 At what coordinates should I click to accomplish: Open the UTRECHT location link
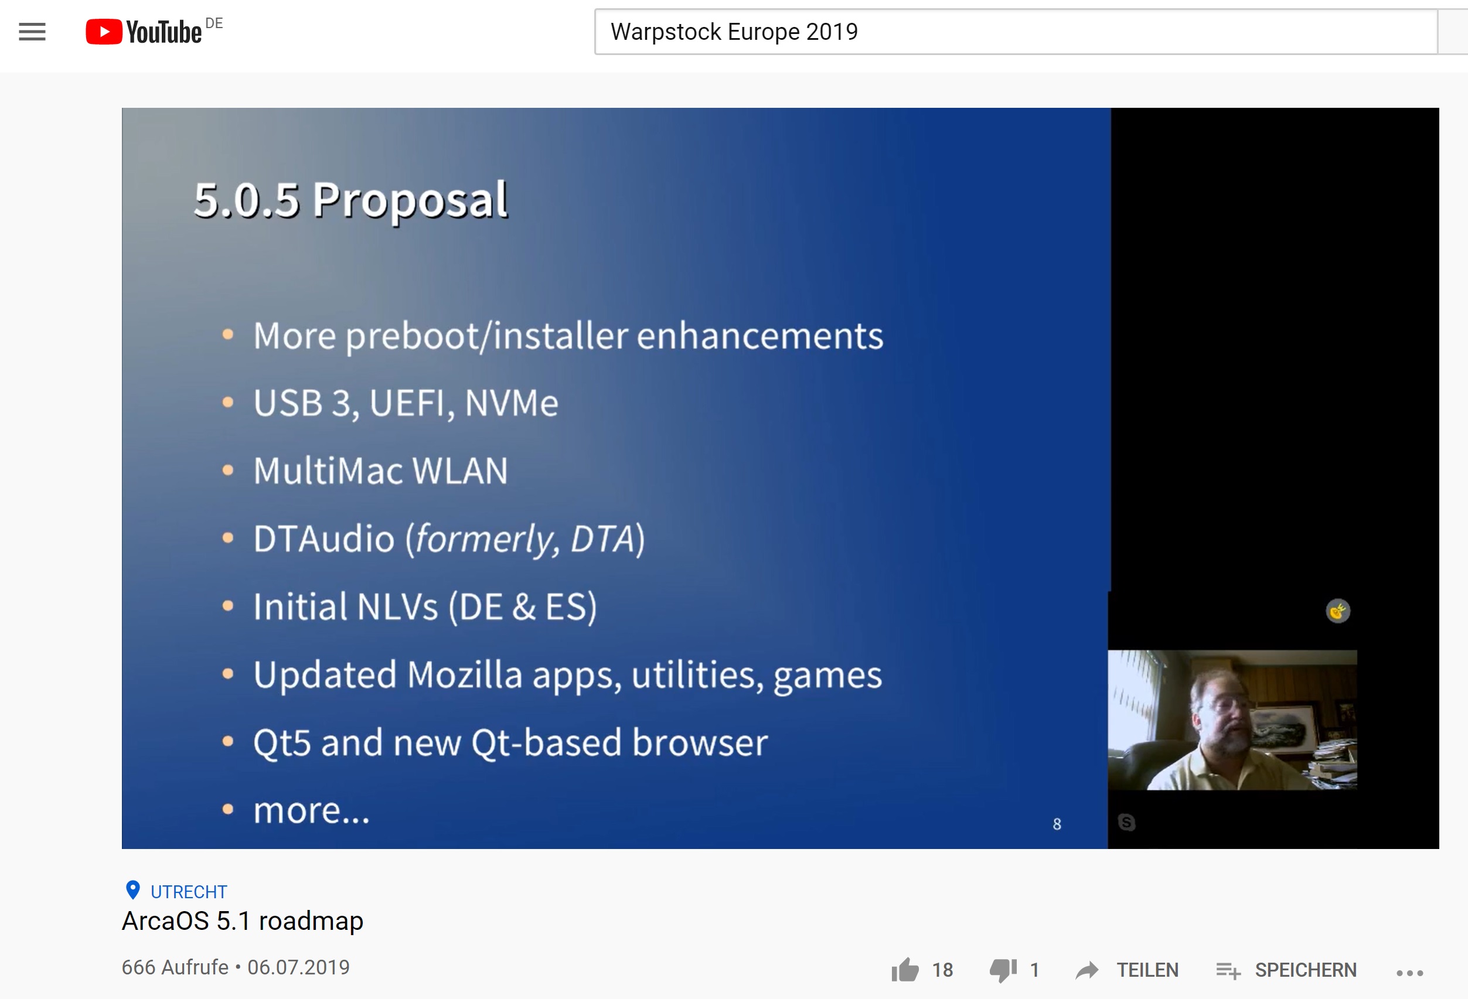click(188, 892)
